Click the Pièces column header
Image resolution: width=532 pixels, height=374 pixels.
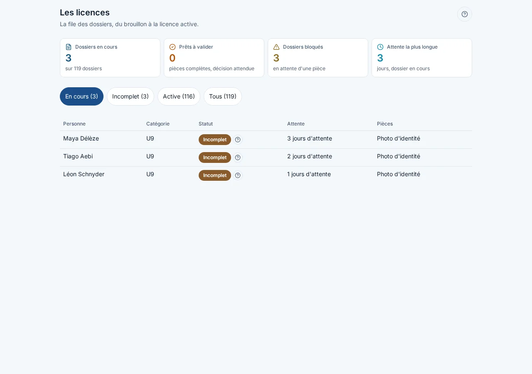[385, 124]
